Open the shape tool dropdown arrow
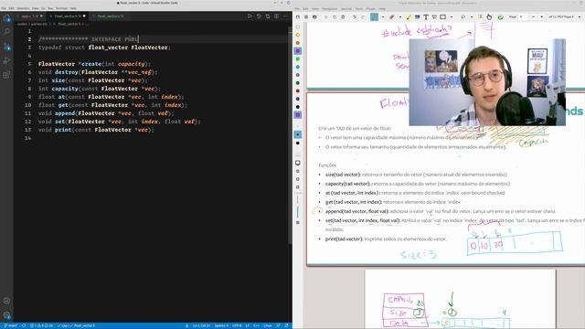The image size is (585, 329). pyautogui.click(x=452, y=16)
